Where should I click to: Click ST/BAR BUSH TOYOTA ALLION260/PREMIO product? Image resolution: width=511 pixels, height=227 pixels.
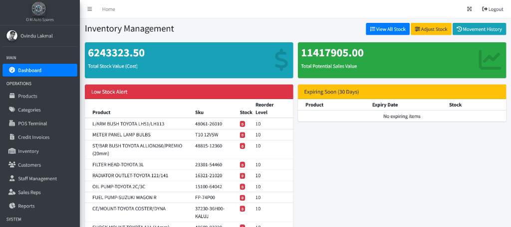137,150
